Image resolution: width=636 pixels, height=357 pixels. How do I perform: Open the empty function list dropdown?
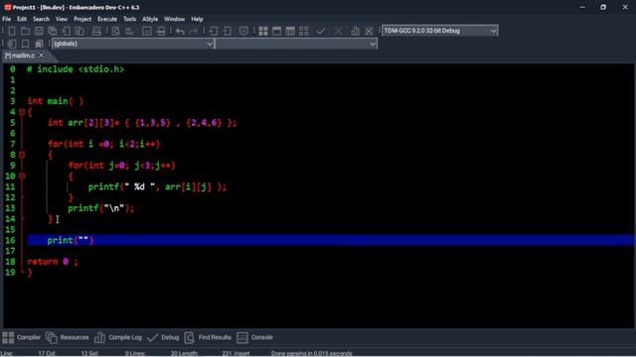296,44
